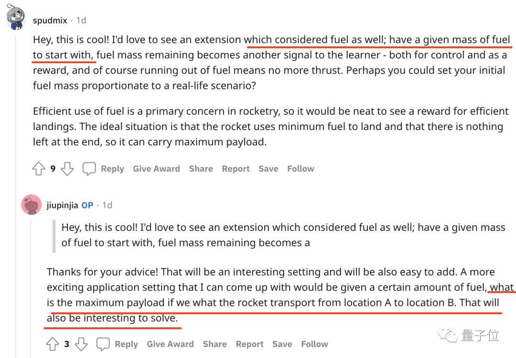
Task: Open spudmix's avatar profile picture
Action: tap(16, 18)
